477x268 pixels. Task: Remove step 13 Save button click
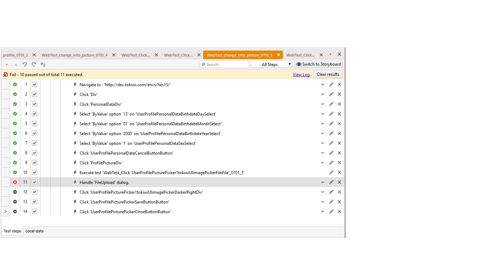coord(339,202)
